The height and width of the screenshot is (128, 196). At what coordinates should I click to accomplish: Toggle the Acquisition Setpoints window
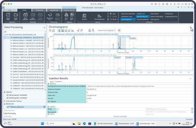click(128, 14)
